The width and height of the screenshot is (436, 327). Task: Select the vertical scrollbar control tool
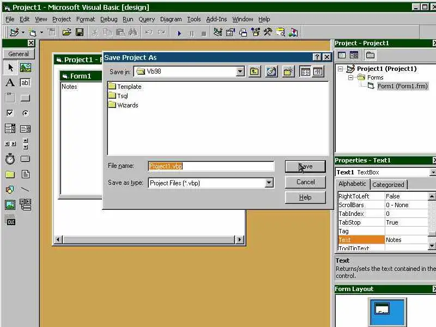(x=25, y=144)
